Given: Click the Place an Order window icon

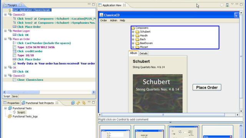Looking at the screenshot, I should pos(10,39).
